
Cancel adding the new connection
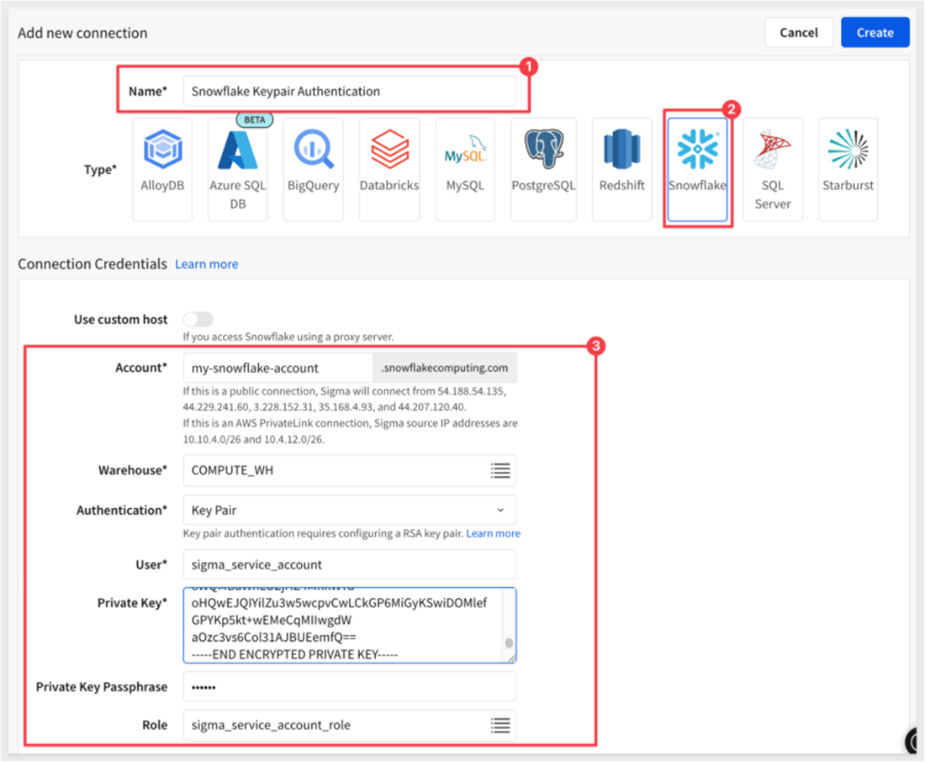798,32
